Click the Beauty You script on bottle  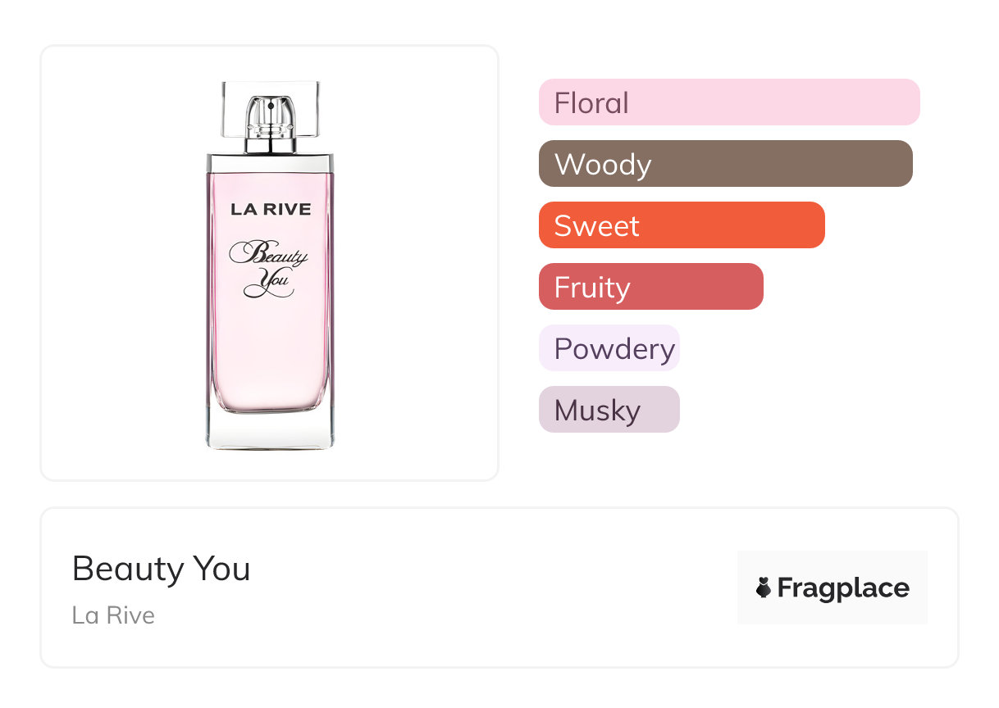269,266
